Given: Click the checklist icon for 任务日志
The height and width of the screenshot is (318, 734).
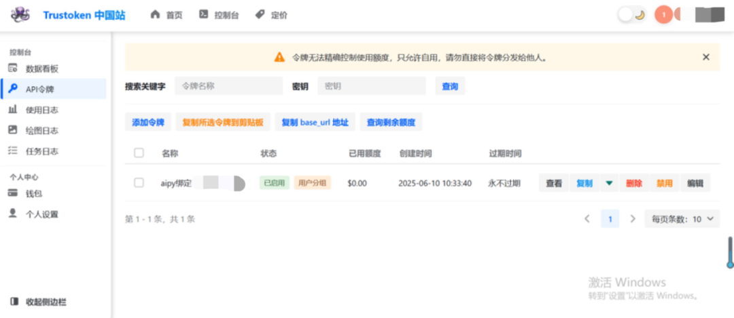Looking at the screenshot, I should (13, 151).
